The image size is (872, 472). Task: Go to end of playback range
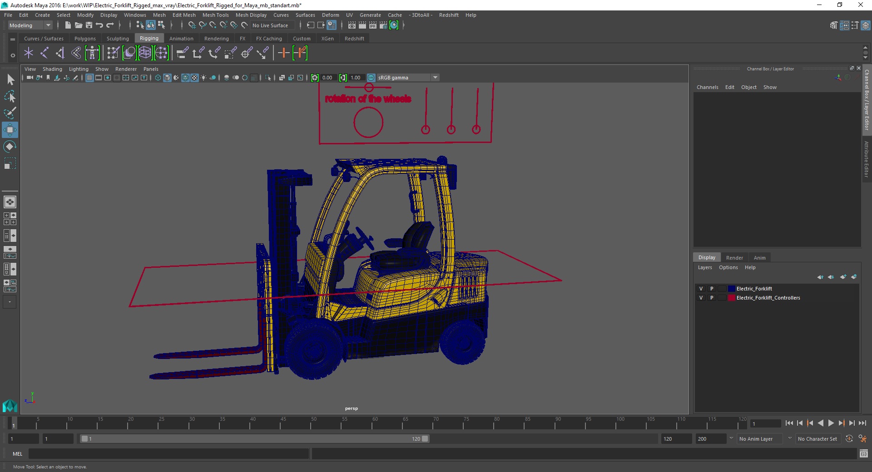click(862, 423)
